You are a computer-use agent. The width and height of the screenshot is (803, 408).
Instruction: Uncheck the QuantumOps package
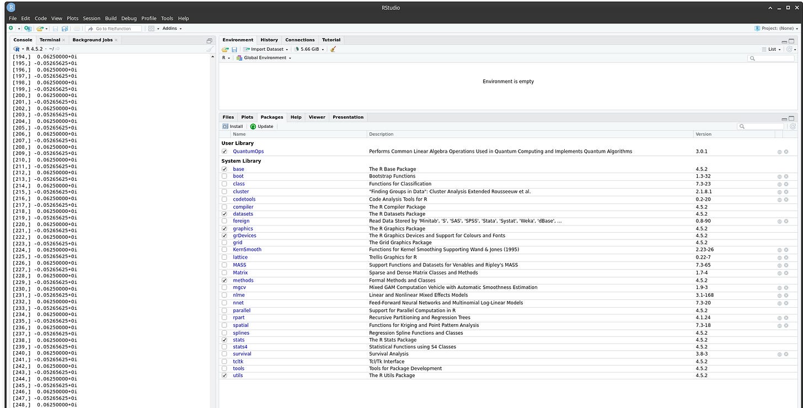[x=224, y=152]
